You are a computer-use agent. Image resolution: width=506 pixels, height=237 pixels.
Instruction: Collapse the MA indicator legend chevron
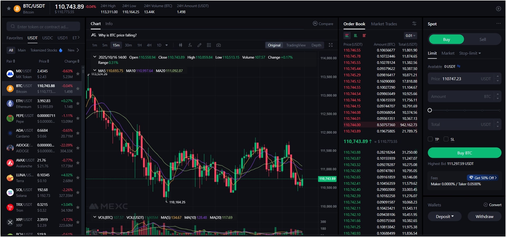pos(94,70)
